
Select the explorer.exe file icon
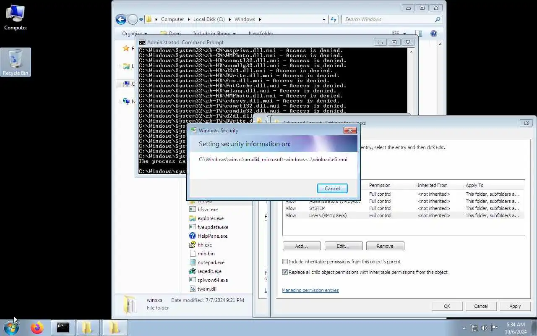click(193, 218)
